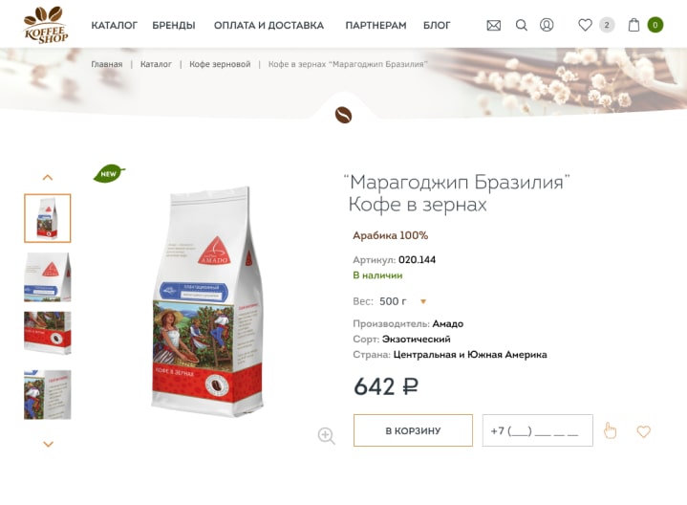Expand the weight 500 г dropdown
This screenshot has width=687, height=505.
point(423,301)
